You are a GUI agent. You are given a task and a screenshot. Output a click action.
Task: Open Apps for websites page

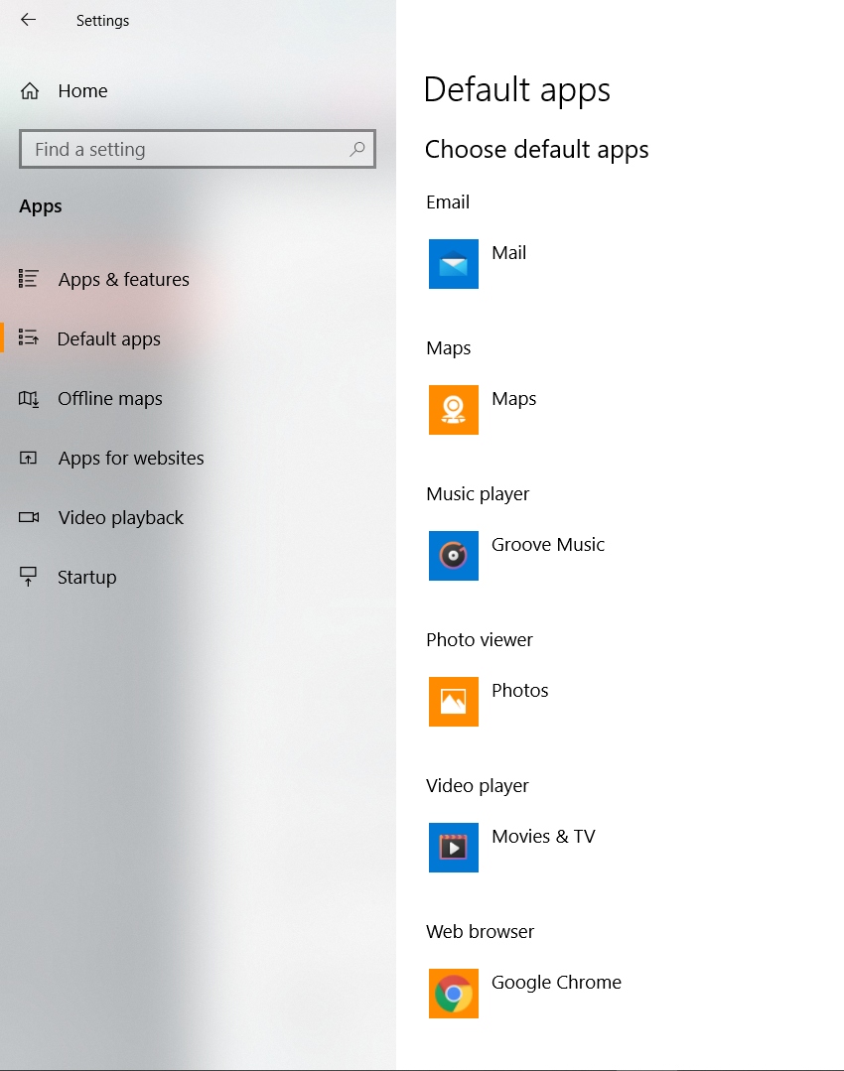pyautogui.click(x=130, y=458)
